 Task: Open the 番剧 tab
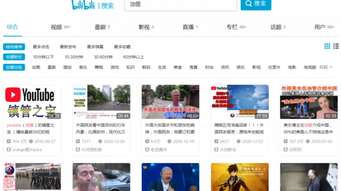coord(102,27)
